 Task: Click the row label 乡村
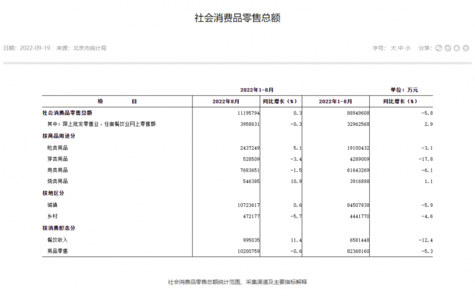pyautogui.click(x=52, y=216)
